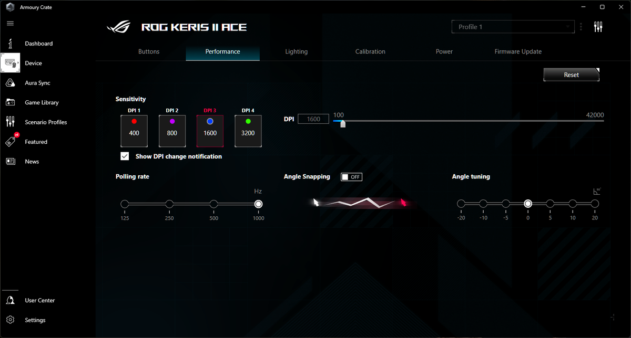Open the profile three-dot options menu
Image resolution: width=631 pixels, height=338 pixels.
pyautogui.click(x=581, y=27)
